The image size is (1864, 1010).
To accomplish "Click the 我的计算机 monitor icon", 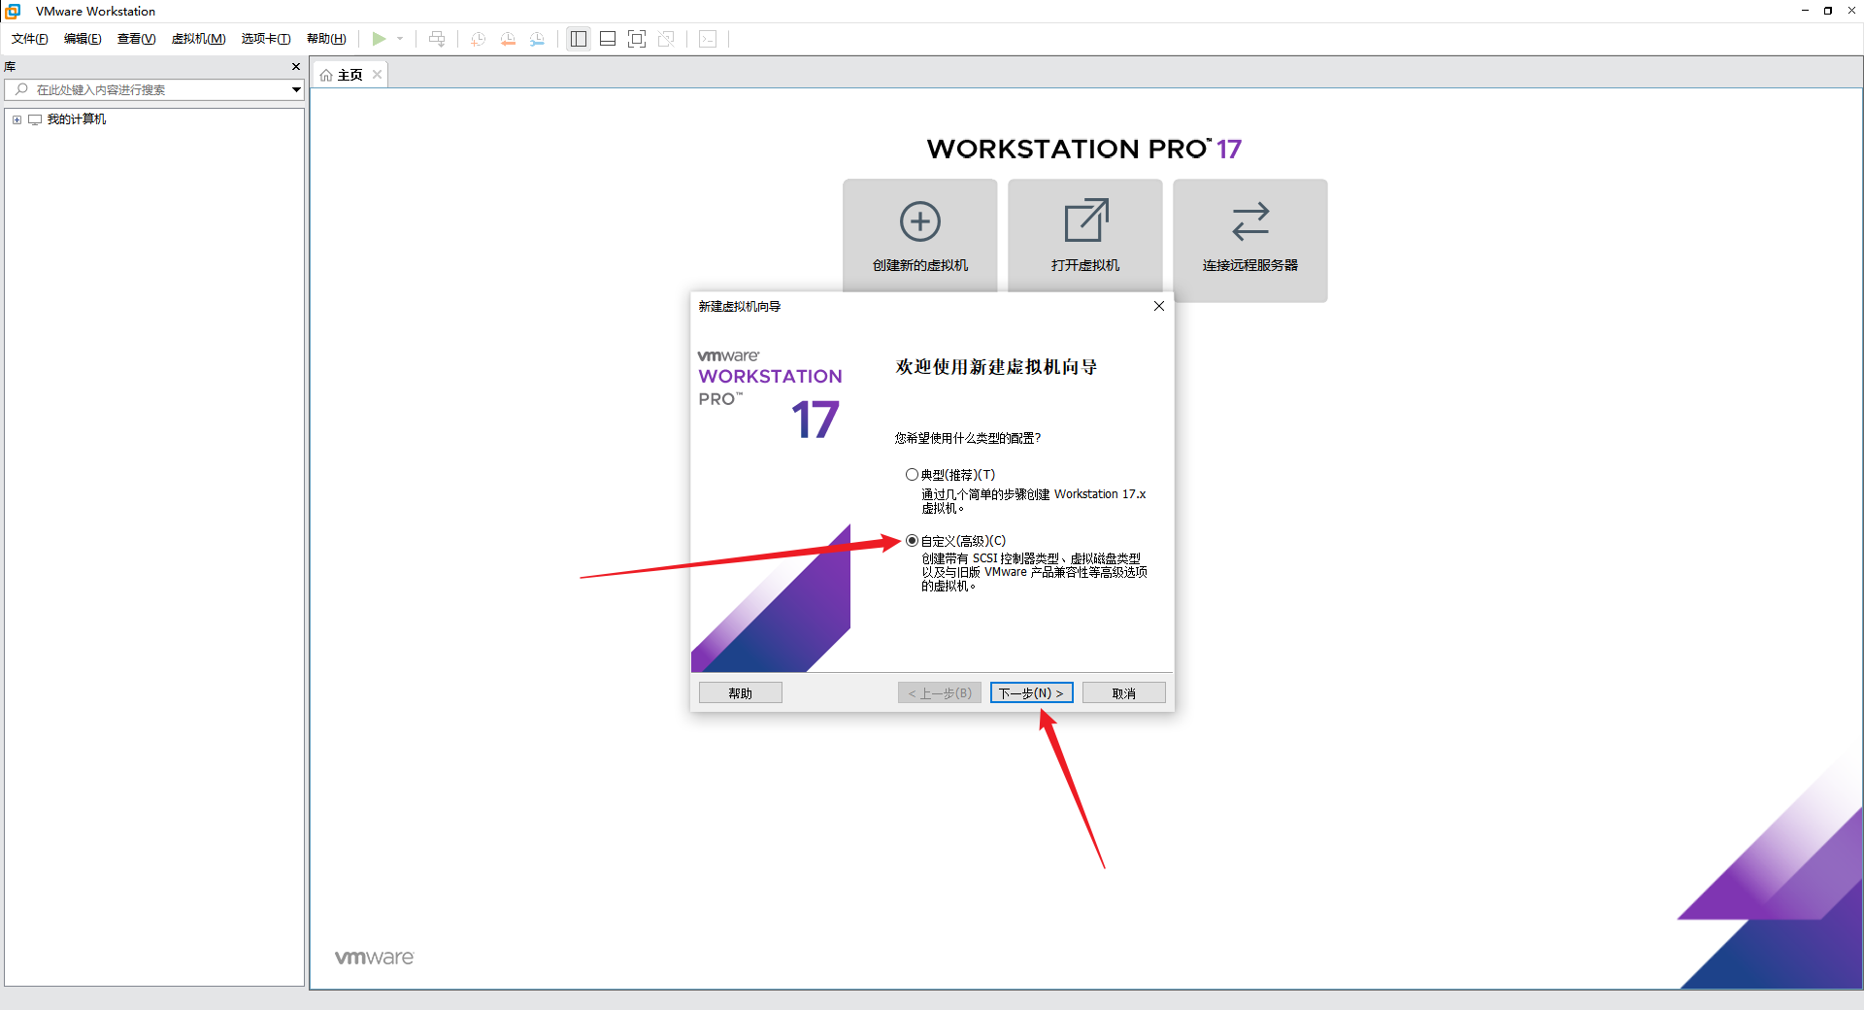I will tap(35, 119).
